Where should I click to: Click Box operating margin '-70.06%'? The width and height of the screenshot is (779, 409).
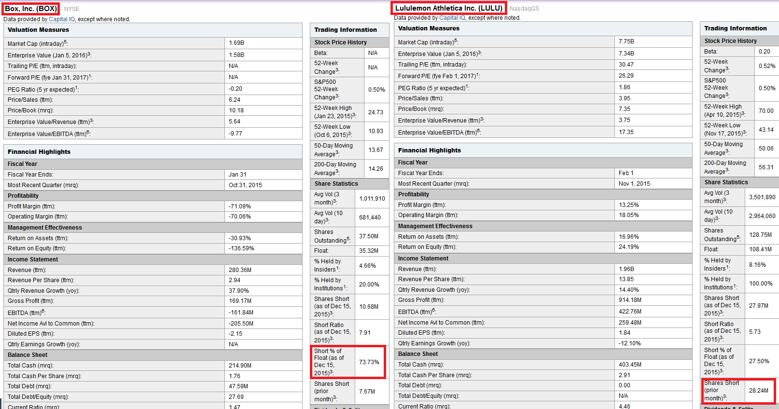pos(240,217)
